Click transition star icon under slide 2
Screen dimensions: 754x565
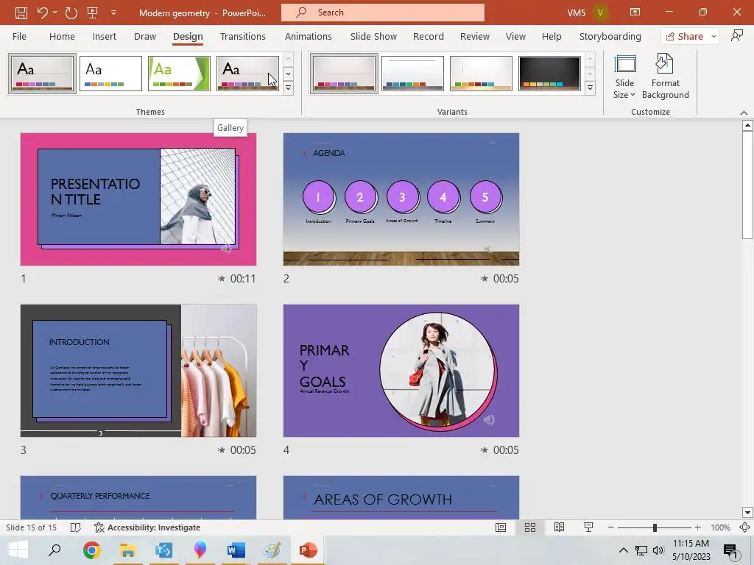pyautogui.click(x=485, y=279)
